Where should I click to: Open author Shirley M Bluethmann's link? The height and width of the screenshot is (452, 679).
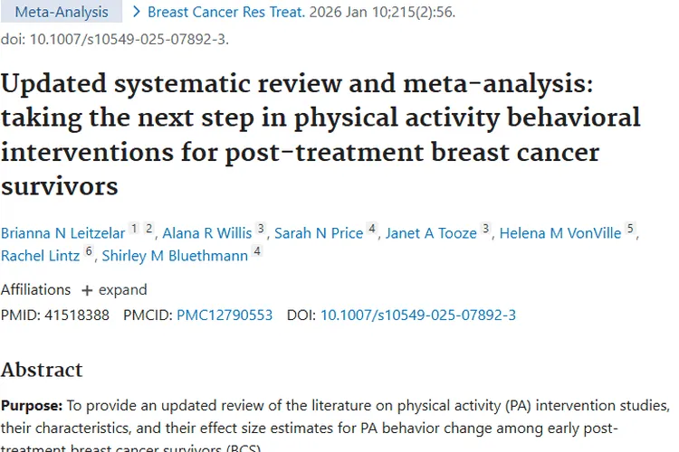coord(175,256)
